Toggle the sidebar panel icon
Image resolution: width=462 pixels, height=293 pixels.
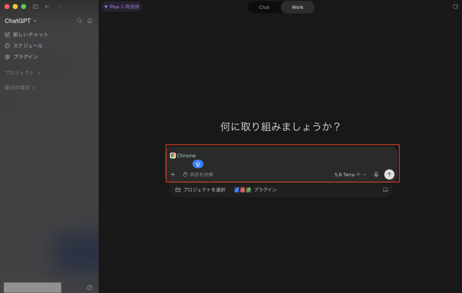click(x=35, y=6)
